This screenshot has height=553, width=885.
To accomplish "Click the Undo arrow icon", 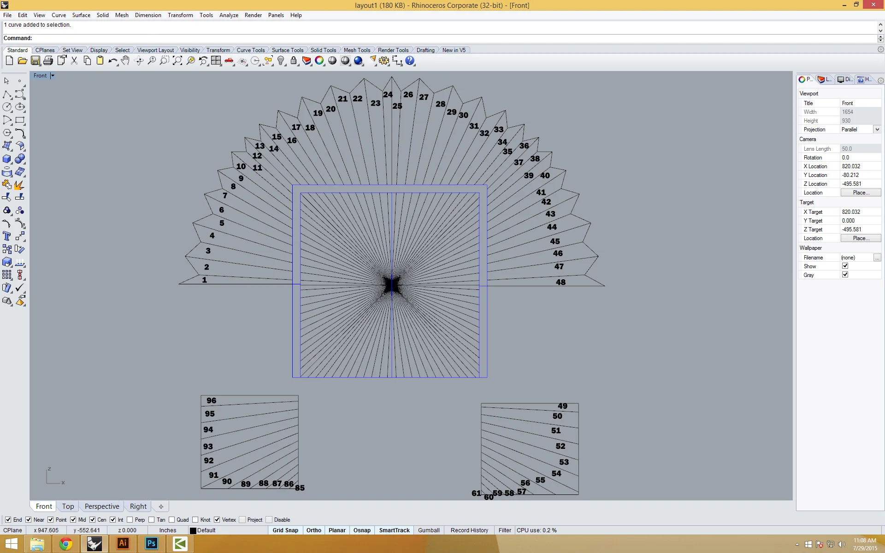I will click(112, 61).
